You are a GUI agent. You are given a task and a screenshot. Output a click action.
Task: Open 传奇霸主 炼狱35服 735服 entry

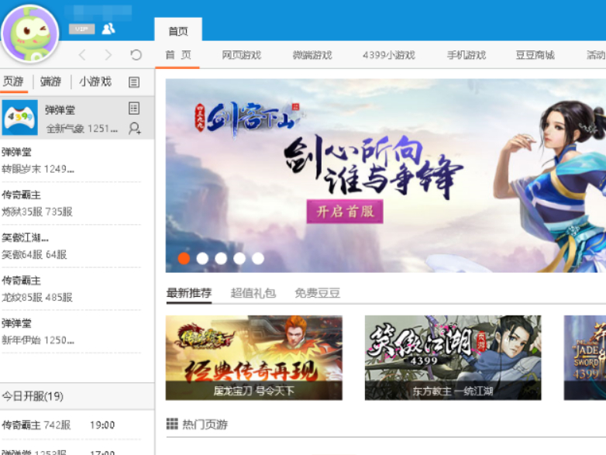pos(71,203)
